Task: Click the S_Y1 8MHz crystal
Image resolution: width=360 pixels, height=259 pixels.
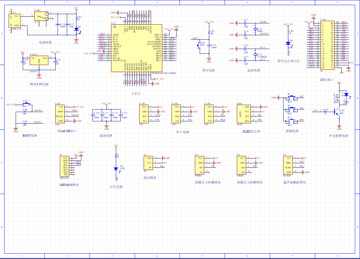Action: point(255,29)
